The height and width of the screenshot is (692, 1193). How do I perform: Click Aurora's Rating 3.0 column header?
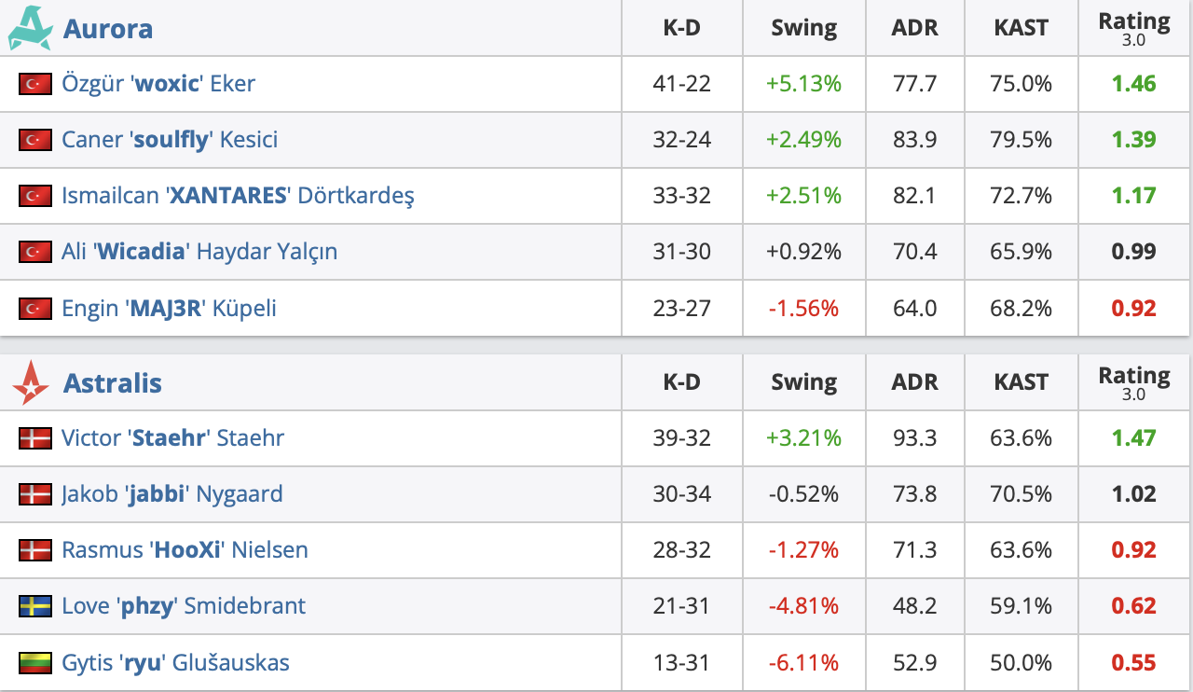click(1133, 28)
